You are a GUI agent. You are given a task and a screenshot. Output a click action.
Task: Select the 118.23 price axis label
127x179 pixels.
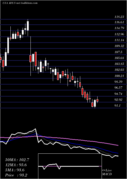[119, 17]
